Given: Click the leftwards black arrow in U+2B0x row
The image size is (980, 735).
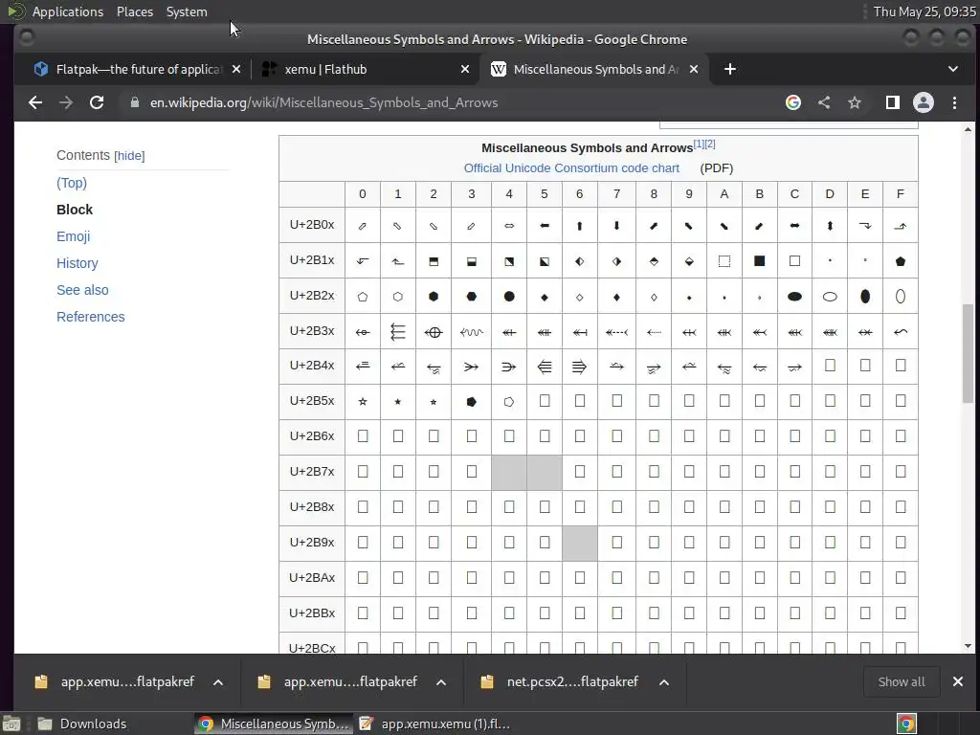Looking at the screenshot, I should (x=545, y=226).
